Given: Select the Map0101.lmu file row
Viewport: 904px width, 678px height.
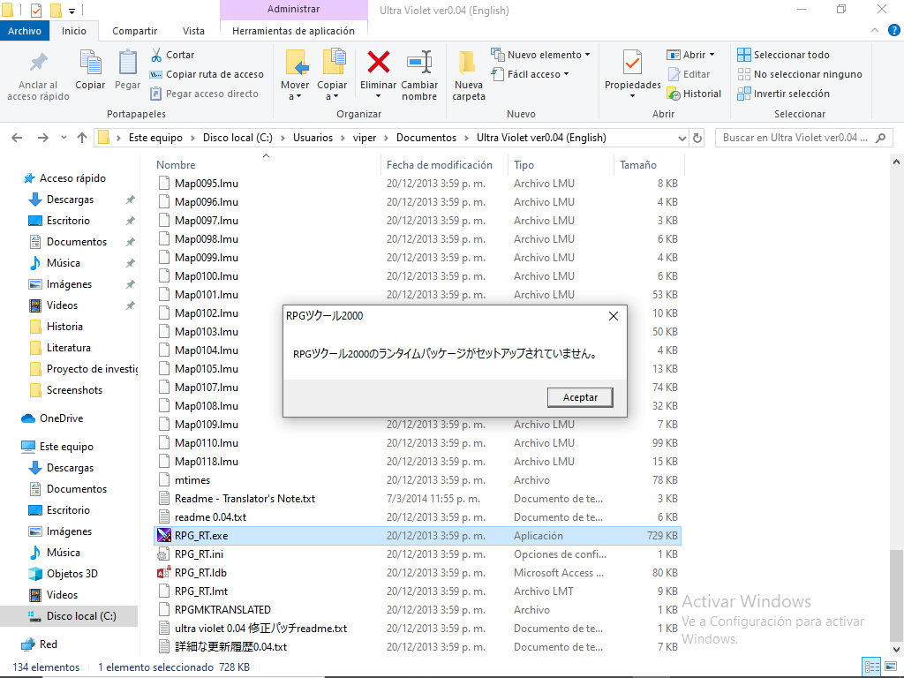Looking at the screenshot, I should point(418,295).
